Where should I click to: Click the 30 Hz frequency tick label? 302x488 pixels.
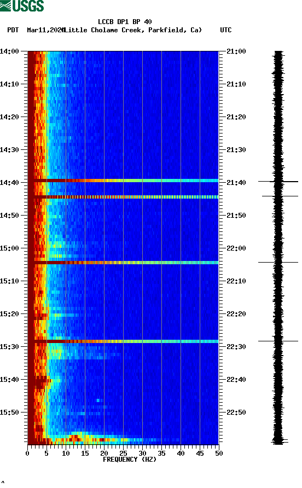click(142, 454)
